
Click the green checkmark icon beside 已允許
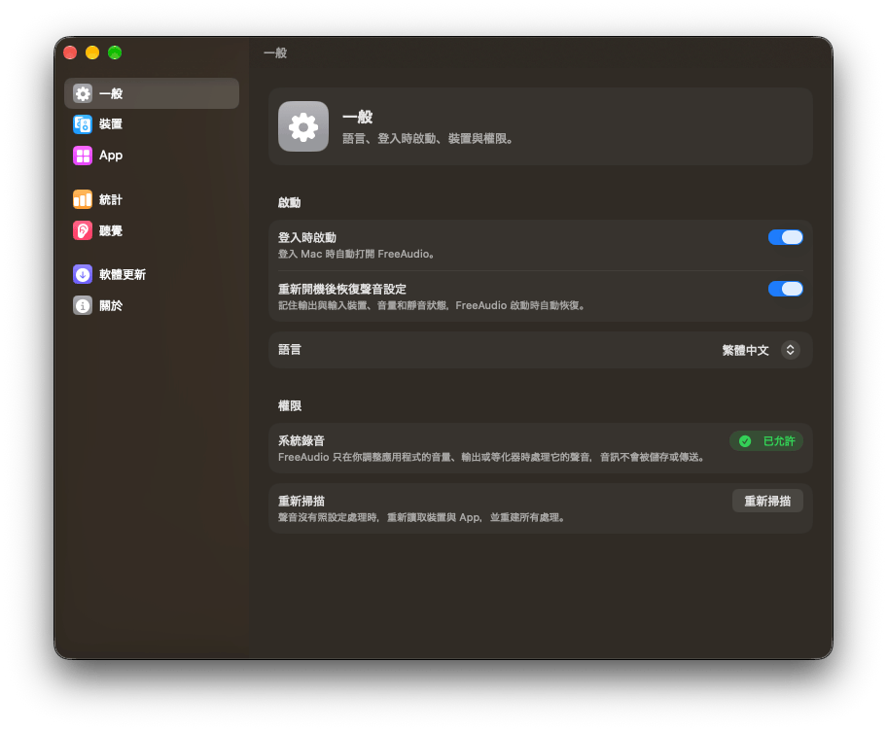(745, 441)
